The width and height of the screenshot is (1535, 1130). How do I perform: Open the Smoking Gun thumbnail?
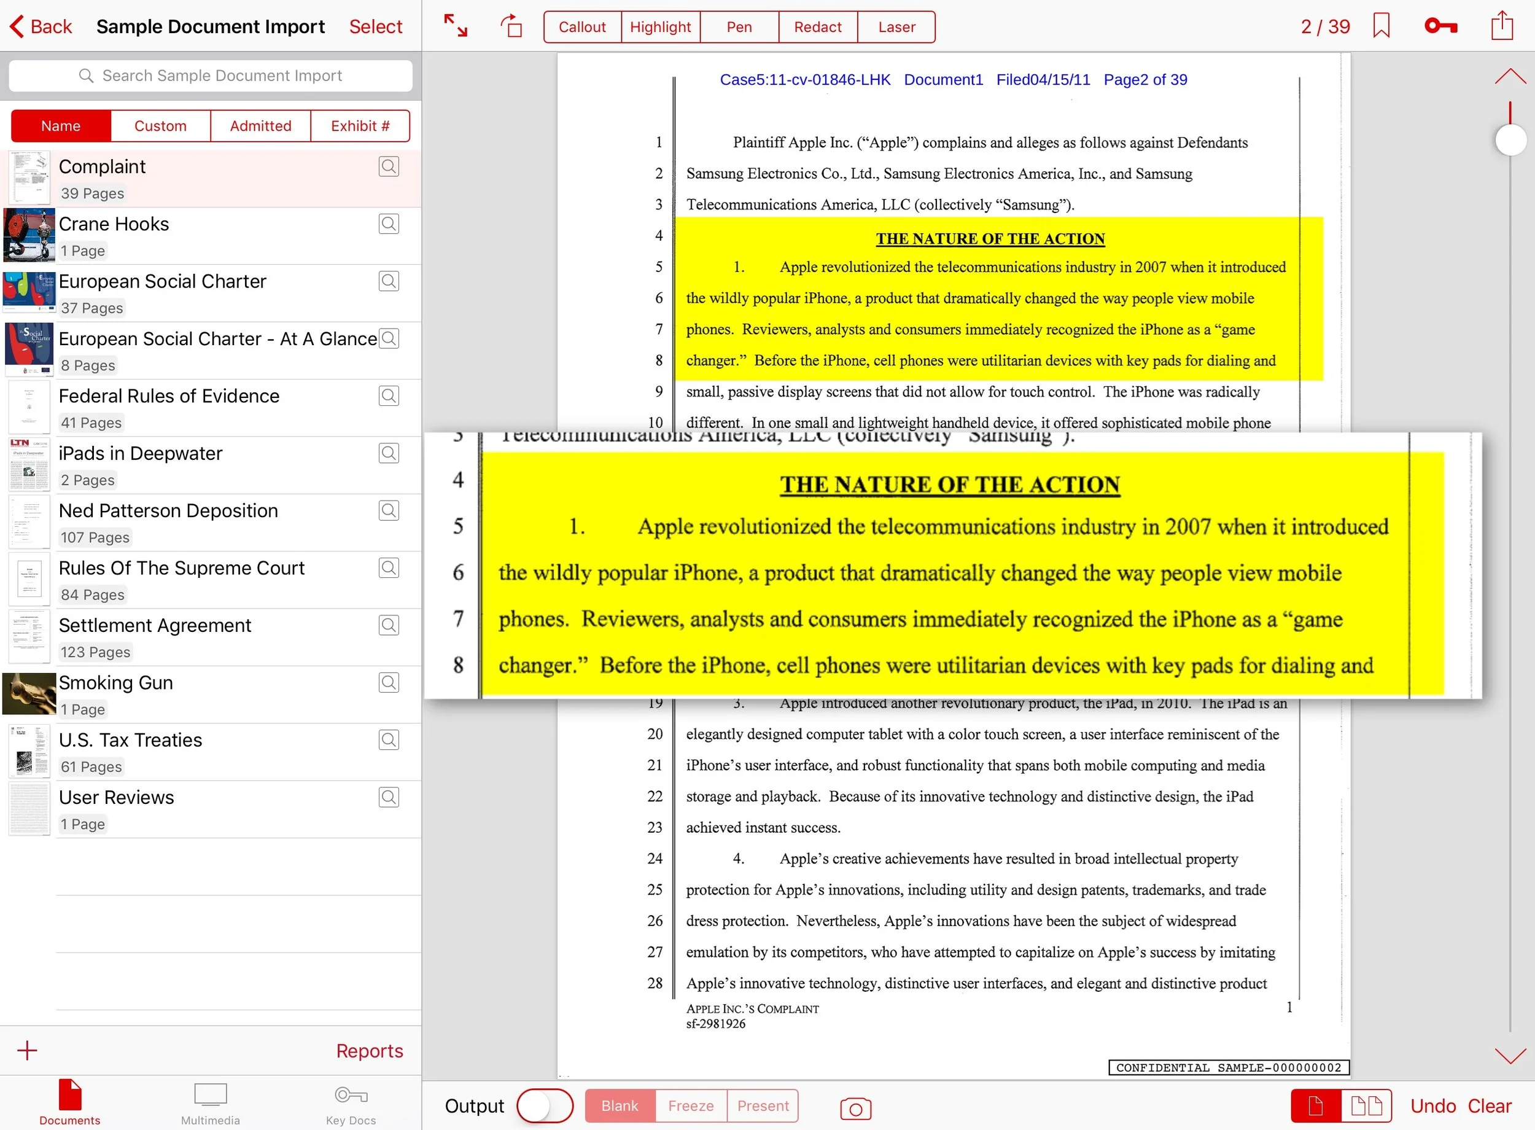(x=29, y=693)
